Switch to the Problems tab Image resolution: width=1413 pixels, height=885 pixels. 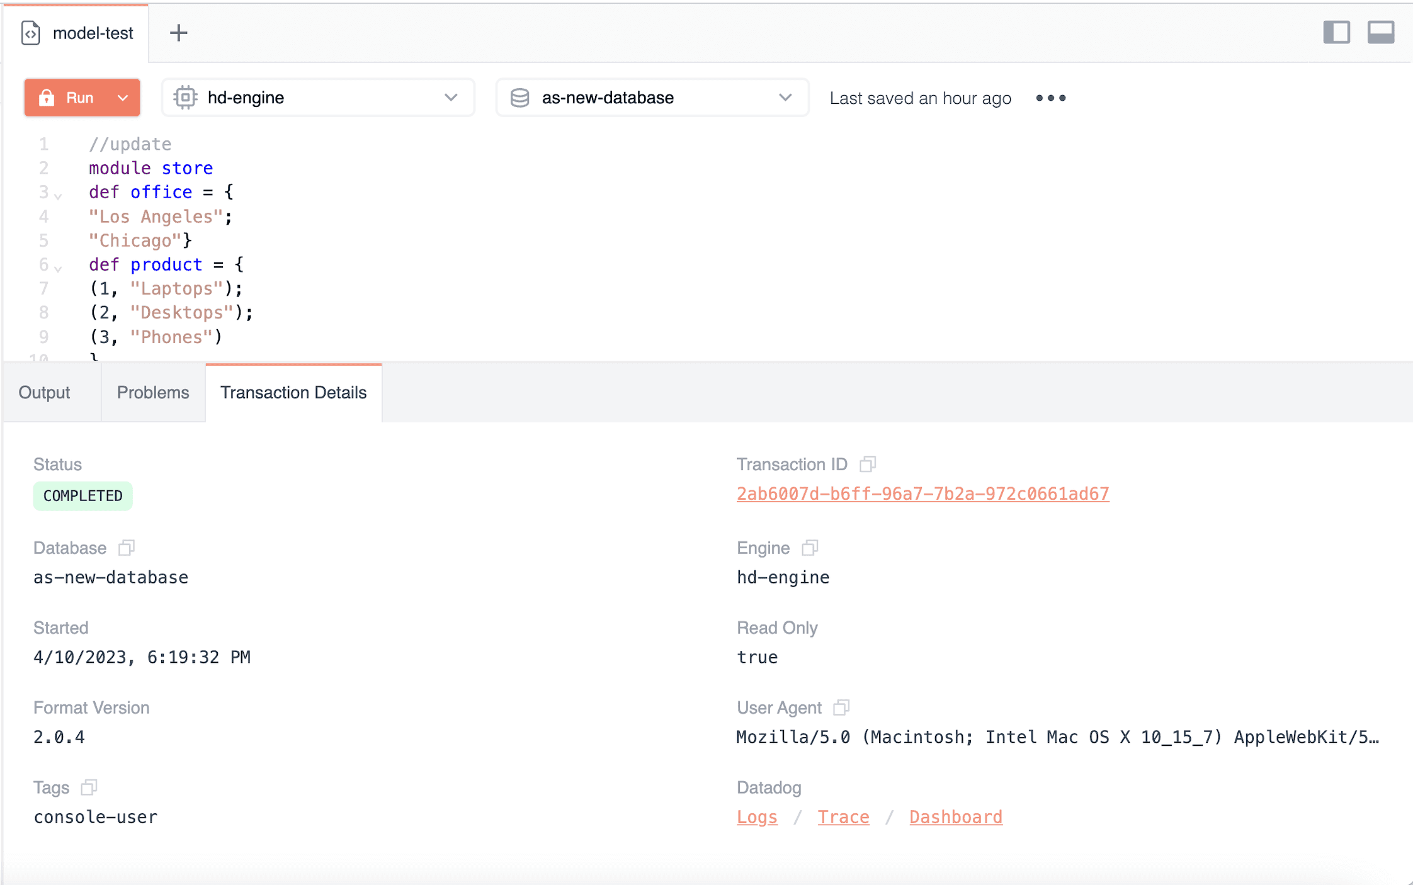click(153, 393)
